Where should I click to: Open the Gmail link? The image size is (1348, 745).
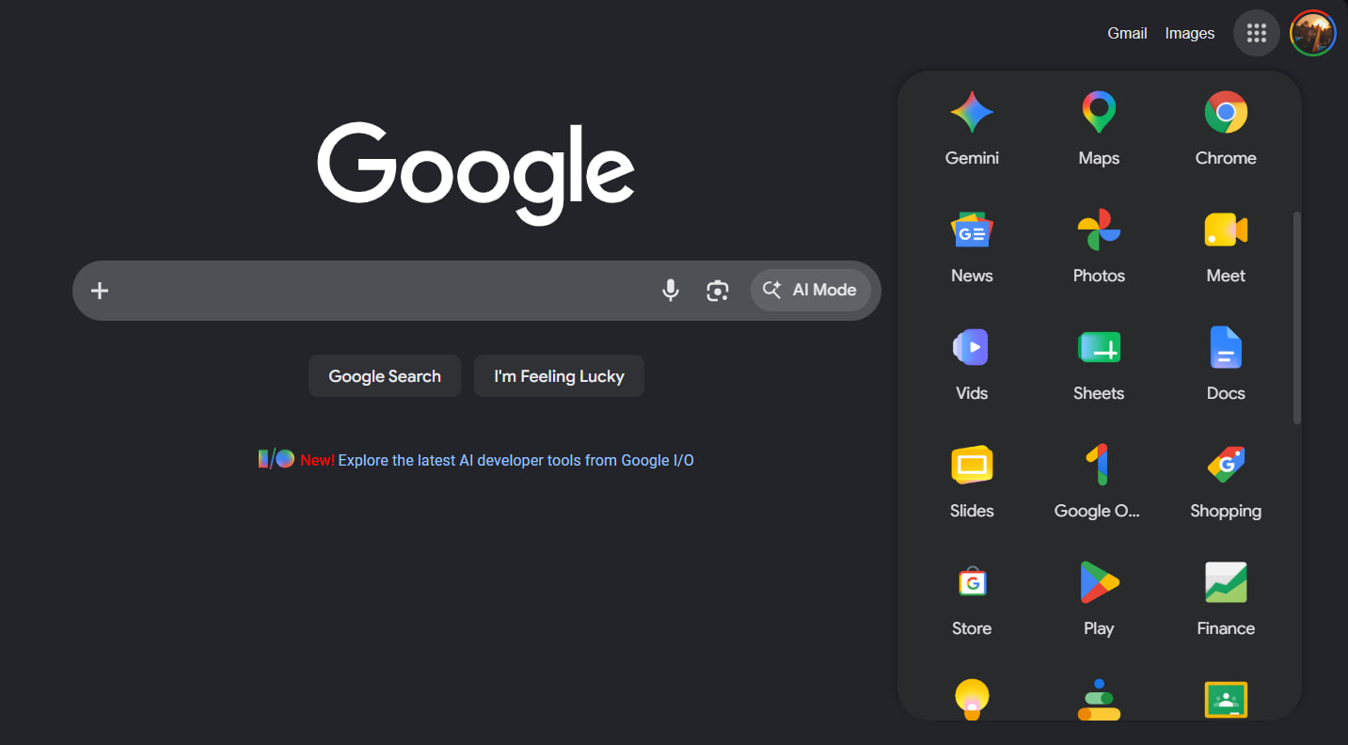tap(1127, 33)
